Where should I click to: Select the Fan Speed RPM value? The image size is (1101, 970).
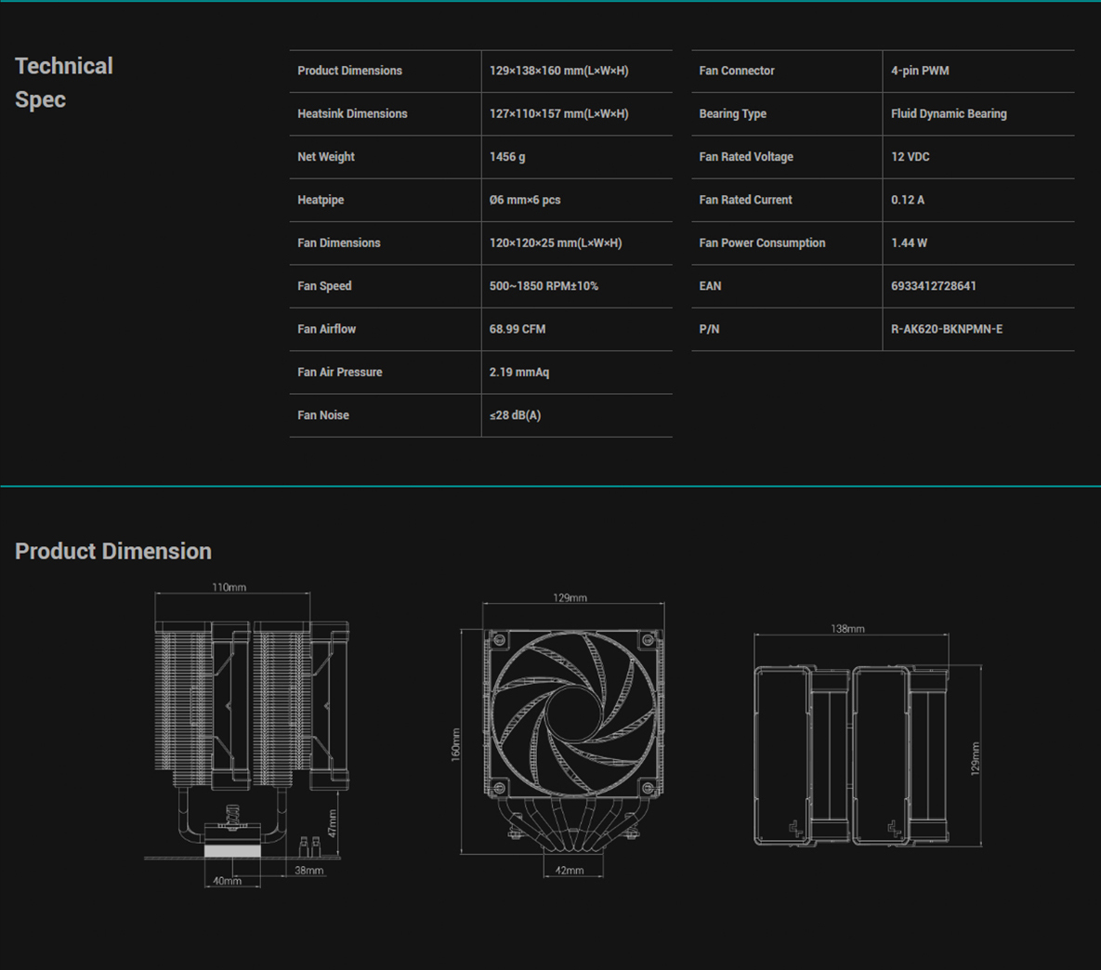pos(544,286)
